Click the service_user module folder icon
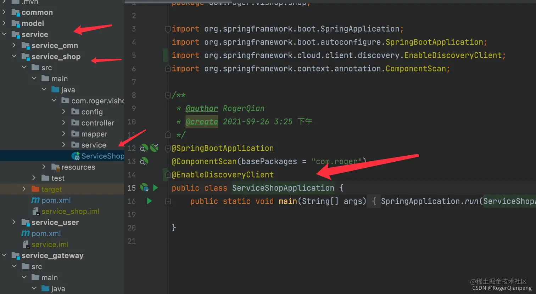Image resolution: width=536 pixels, height=294 pixels. tap(26, 223)
